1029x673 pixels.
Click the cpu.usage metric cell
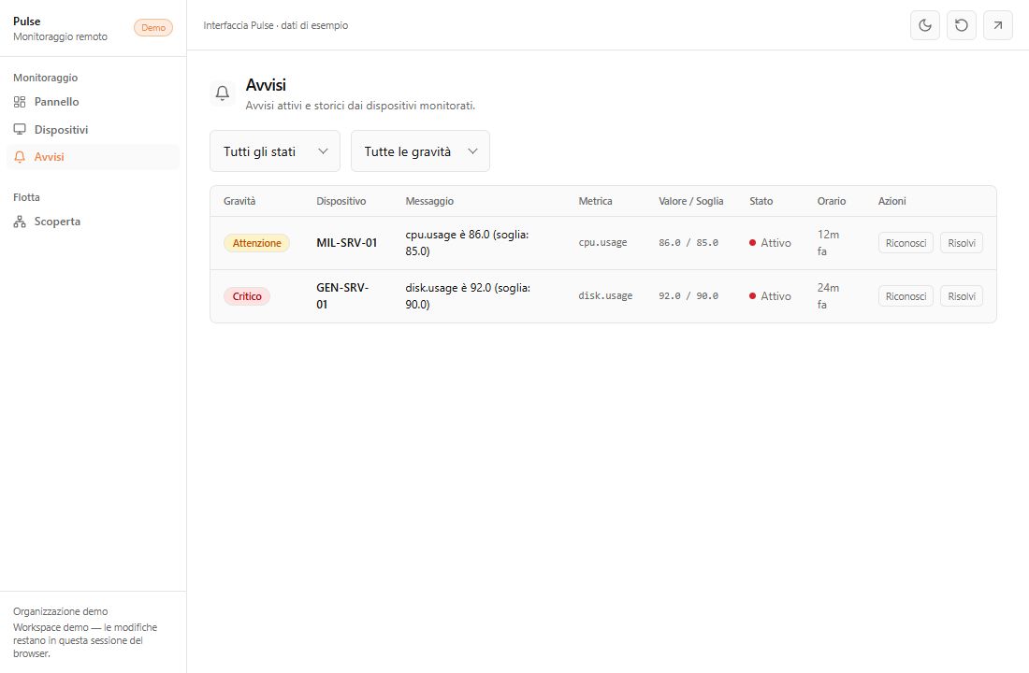pos(602,243)
